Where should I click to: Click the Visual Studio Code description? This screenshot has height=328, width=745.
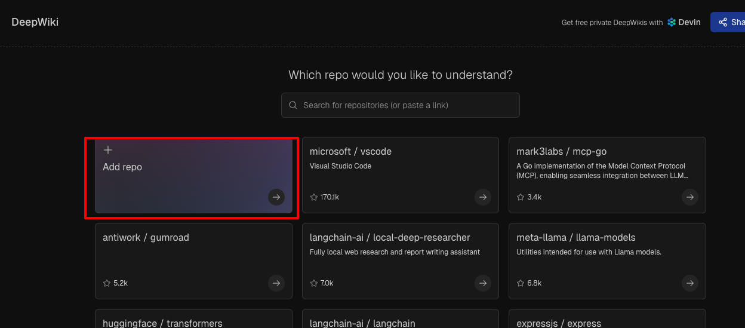pyautogui.click(x=340, y=166)
